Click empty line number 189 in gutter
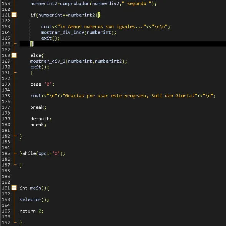This screenshot has width=226, height=226. (x=6, y=176)
